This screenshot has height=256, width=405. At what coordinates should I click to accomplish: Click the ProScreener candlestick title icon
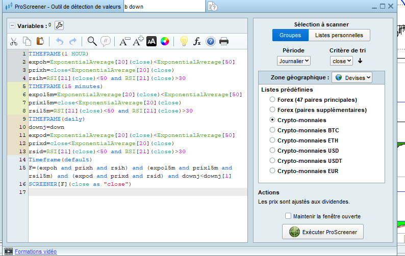(9, 6)
